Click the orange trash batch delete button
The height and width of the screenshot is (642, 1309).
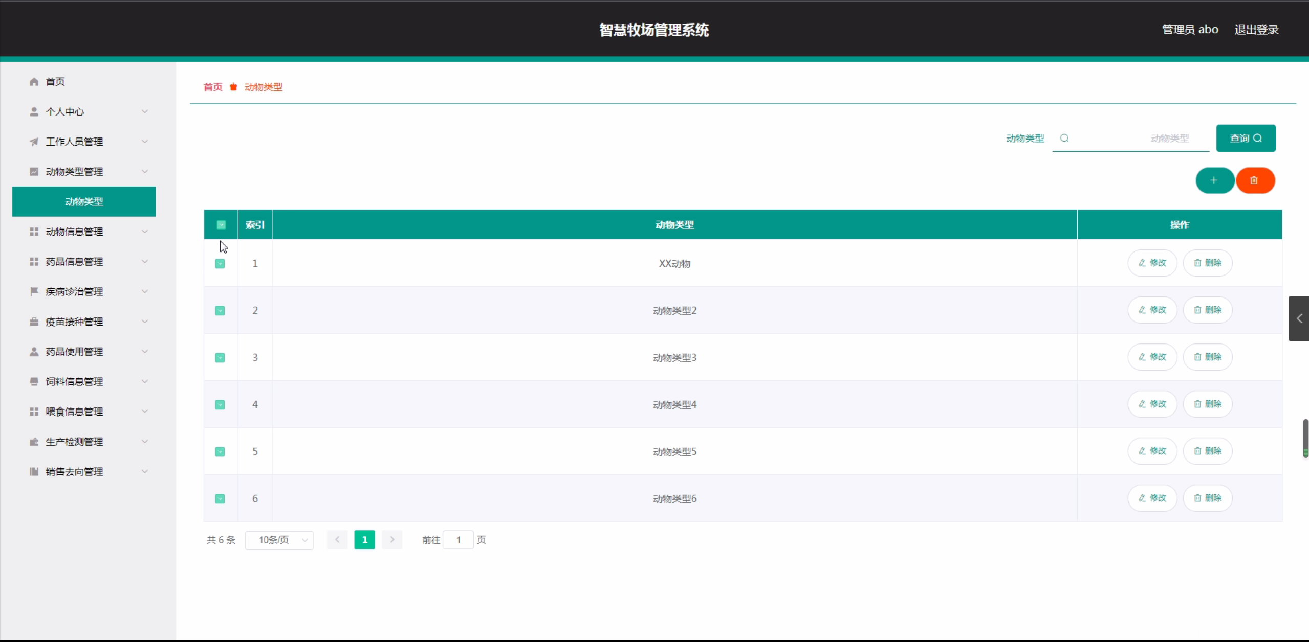1254,180
